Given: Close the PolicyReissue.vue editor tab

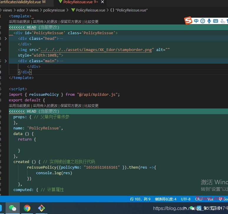Looking at the screenshot, I should (x=103, y=2).
